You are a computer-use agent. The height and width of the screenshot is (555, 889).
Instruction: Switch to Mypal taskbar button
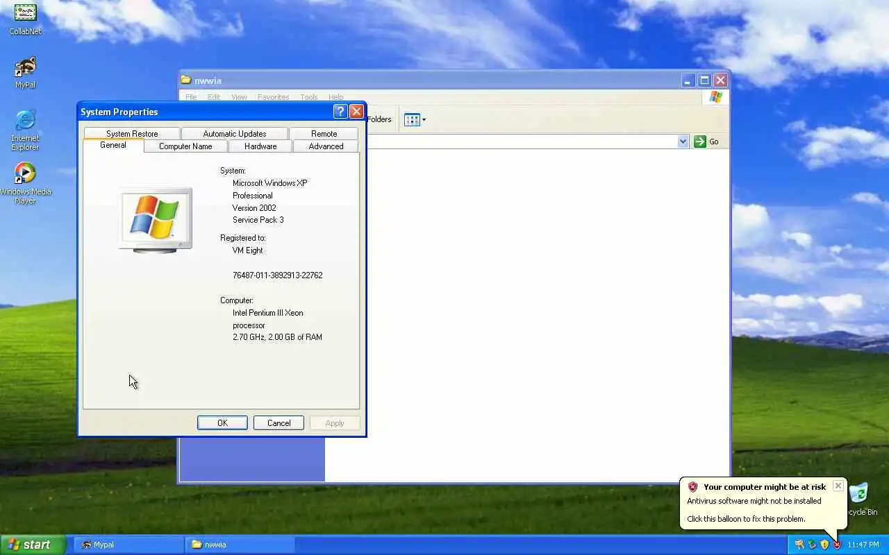tap(128, 545)
